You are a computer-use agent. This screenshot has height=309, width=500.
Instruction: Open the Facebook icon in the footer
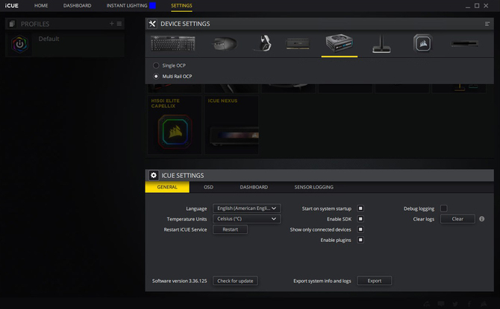click(469, 304)
